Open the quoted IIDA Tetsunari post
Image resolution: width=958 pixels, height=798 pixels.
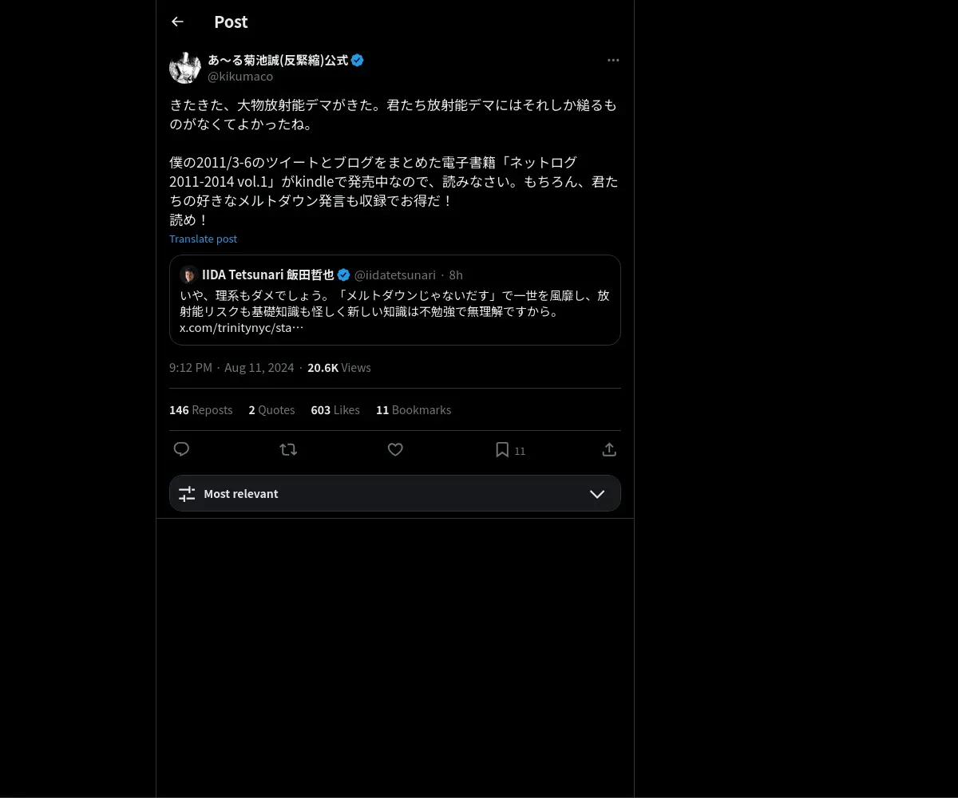point(395,300)
